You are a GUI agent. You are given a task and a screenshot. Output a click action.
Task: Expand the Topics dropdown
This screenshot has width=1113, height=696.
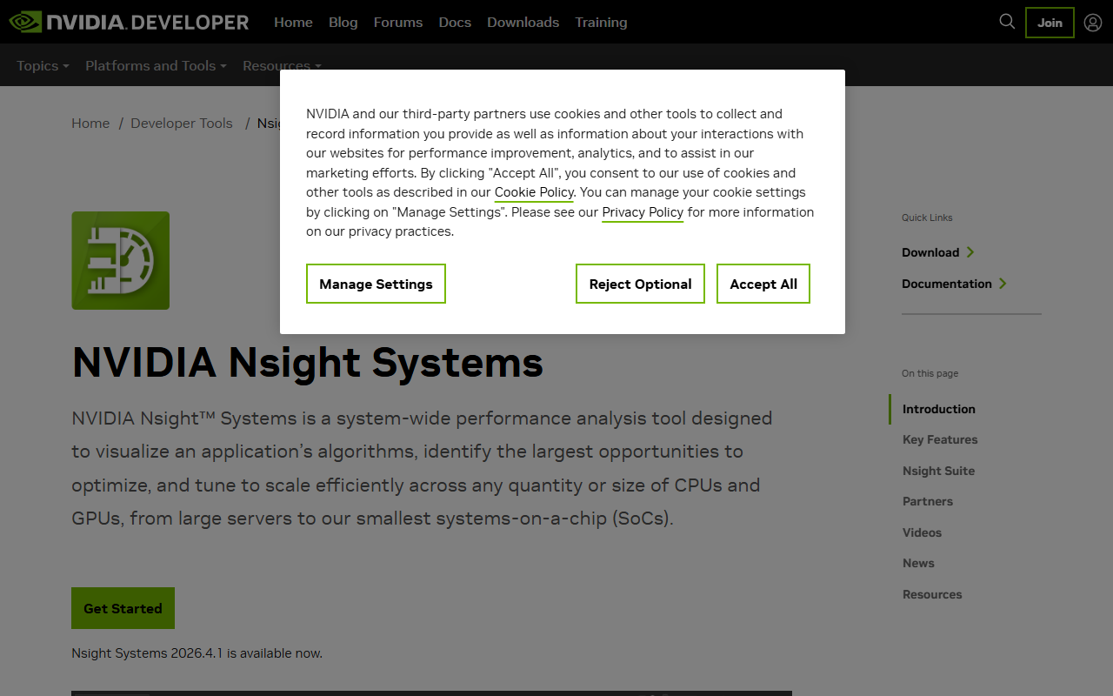tap(43, 65)
